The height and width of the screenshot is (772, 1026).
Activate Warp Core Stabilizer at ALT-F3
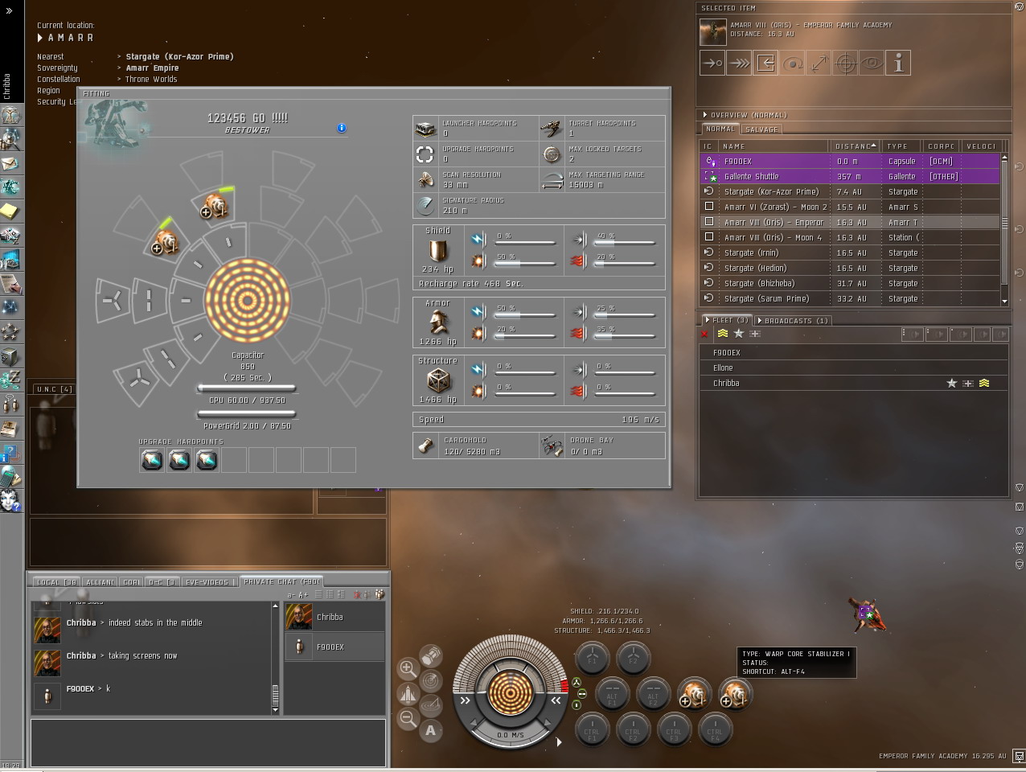click(694, 693)
